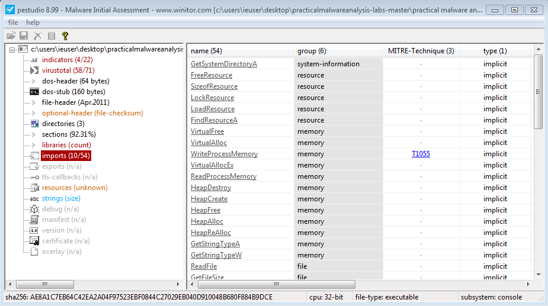Select strings (size) in the tree
This screenshot has height=306, width=548.
coord(61,198)
